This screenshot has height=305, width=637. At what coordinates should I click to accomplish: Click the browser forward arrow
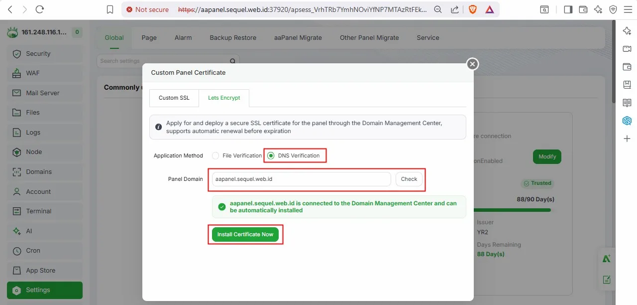click(x=25, y=9)
